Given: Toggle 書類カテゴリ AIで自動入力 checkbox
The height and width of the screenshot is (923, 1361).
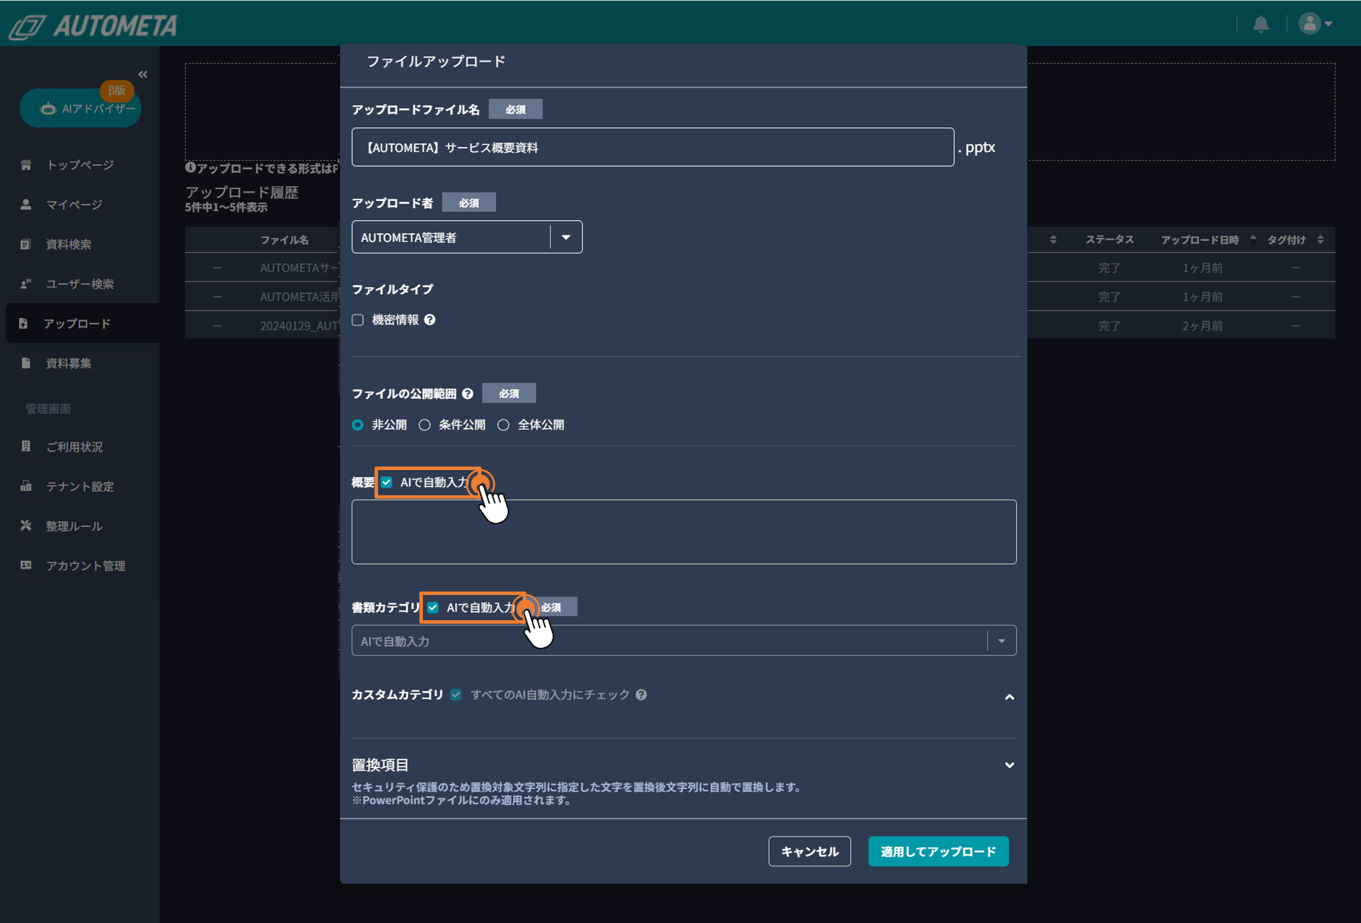Looking at the screenshot, I should point(432,608).
